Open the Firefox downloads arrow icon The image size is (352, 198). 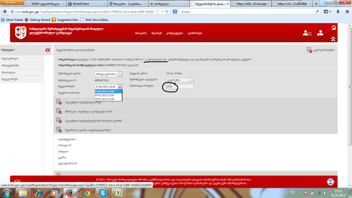point(338,12)
